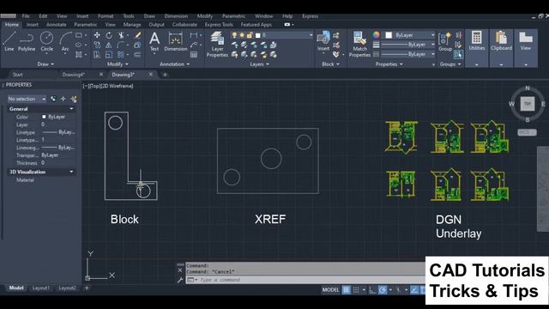Screen dimensions: 549x309
Task: Click Color ByLayer swatch in Properties palette
Action: (x=44, y=117)
